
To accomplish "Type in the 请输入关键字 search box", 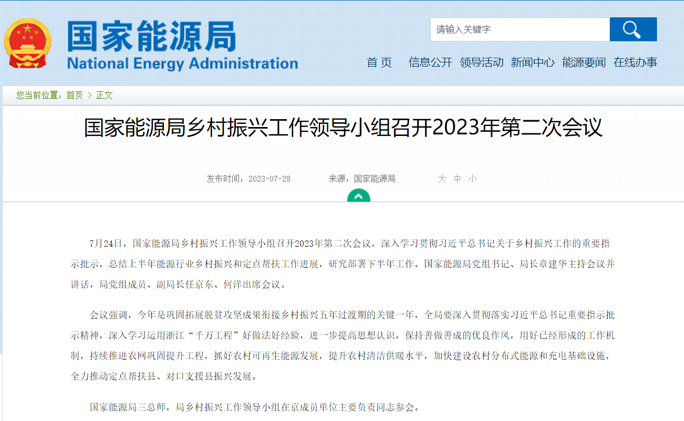I will (x=519, y=29).
